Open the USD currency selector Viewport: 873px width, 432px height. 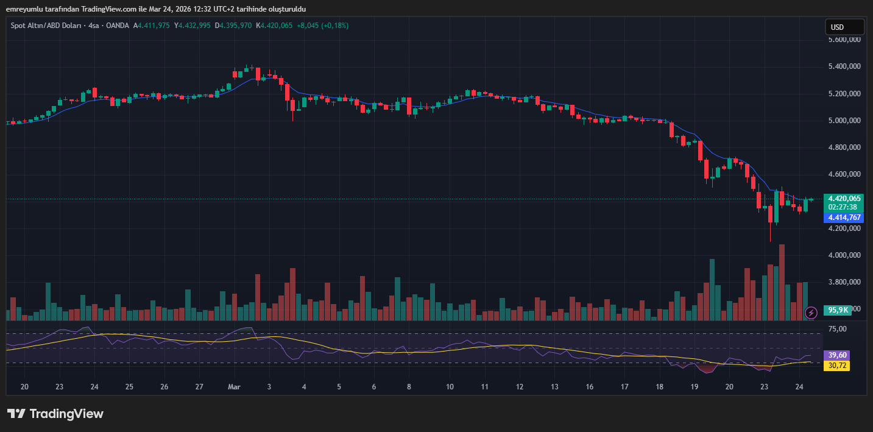pos(844,27)
